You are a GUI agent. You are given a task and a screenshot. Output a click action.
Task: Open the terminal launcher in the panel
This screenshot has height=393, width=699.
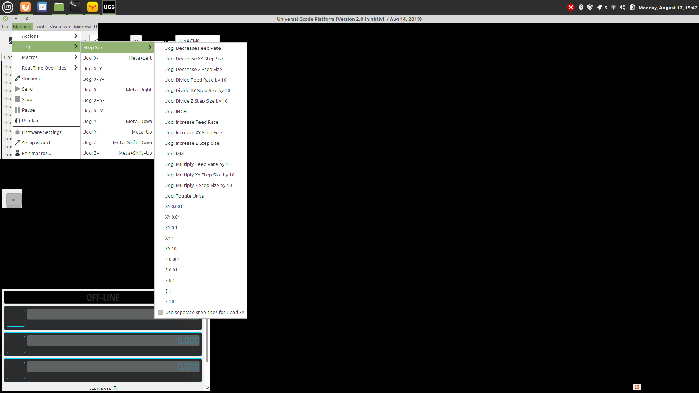[75, 7]
